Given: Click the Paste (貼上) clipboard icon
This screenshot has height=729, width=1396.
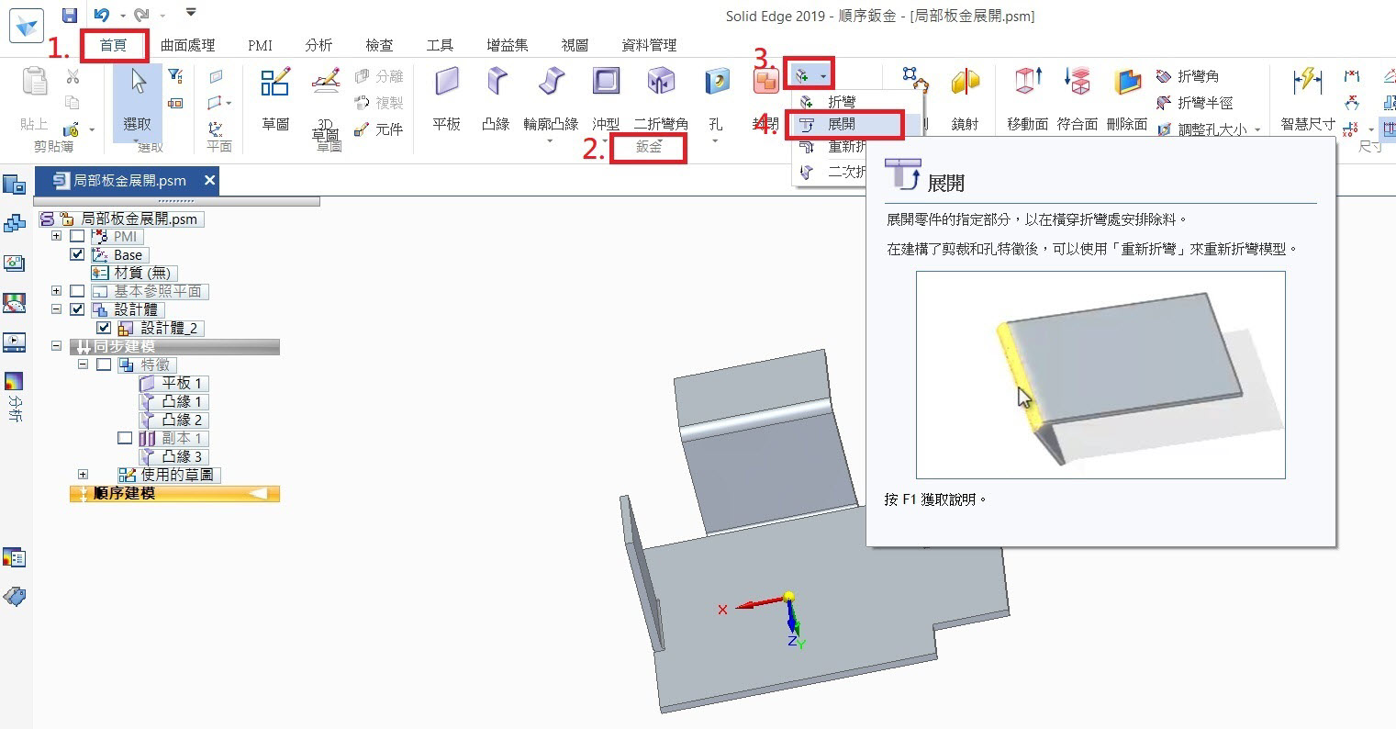Looking at the screenshot, I should point(34,82).
